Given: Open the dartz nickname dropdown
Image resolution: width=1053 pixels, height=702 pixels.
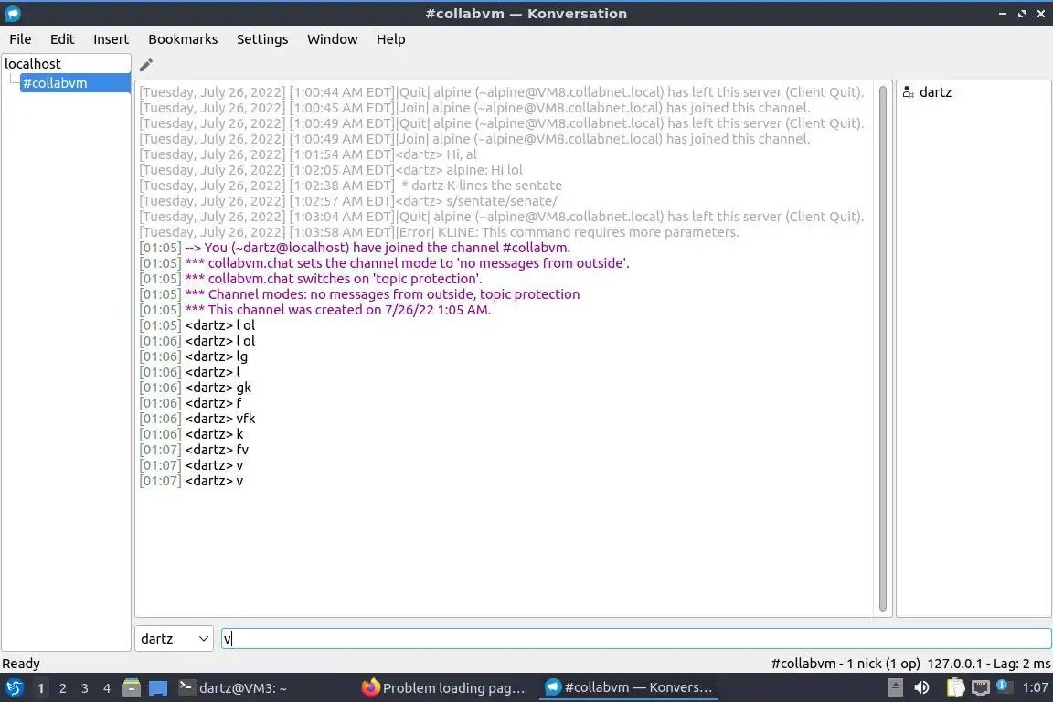Looking at the screenshot, I should coord(174,638).
